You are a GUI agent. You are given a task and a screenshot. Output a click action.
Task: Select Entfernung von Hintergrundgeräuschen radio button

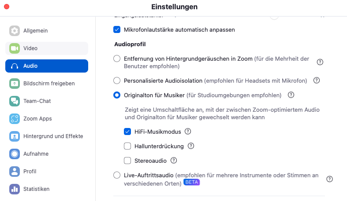click(117, 58)
